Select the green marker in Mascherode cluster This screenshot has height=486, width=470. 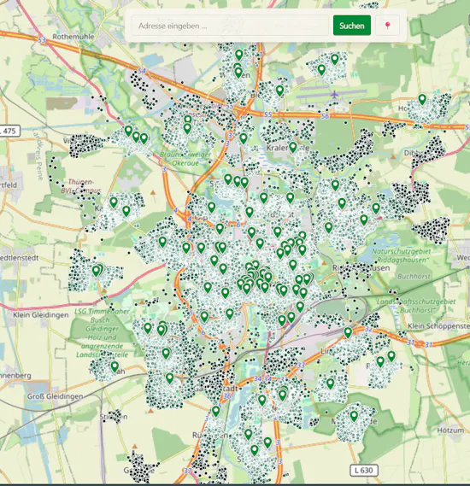click(354, 416)
